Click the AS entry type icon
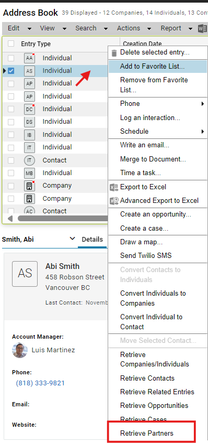Viewport: 208px width, 443px height. 30,71
